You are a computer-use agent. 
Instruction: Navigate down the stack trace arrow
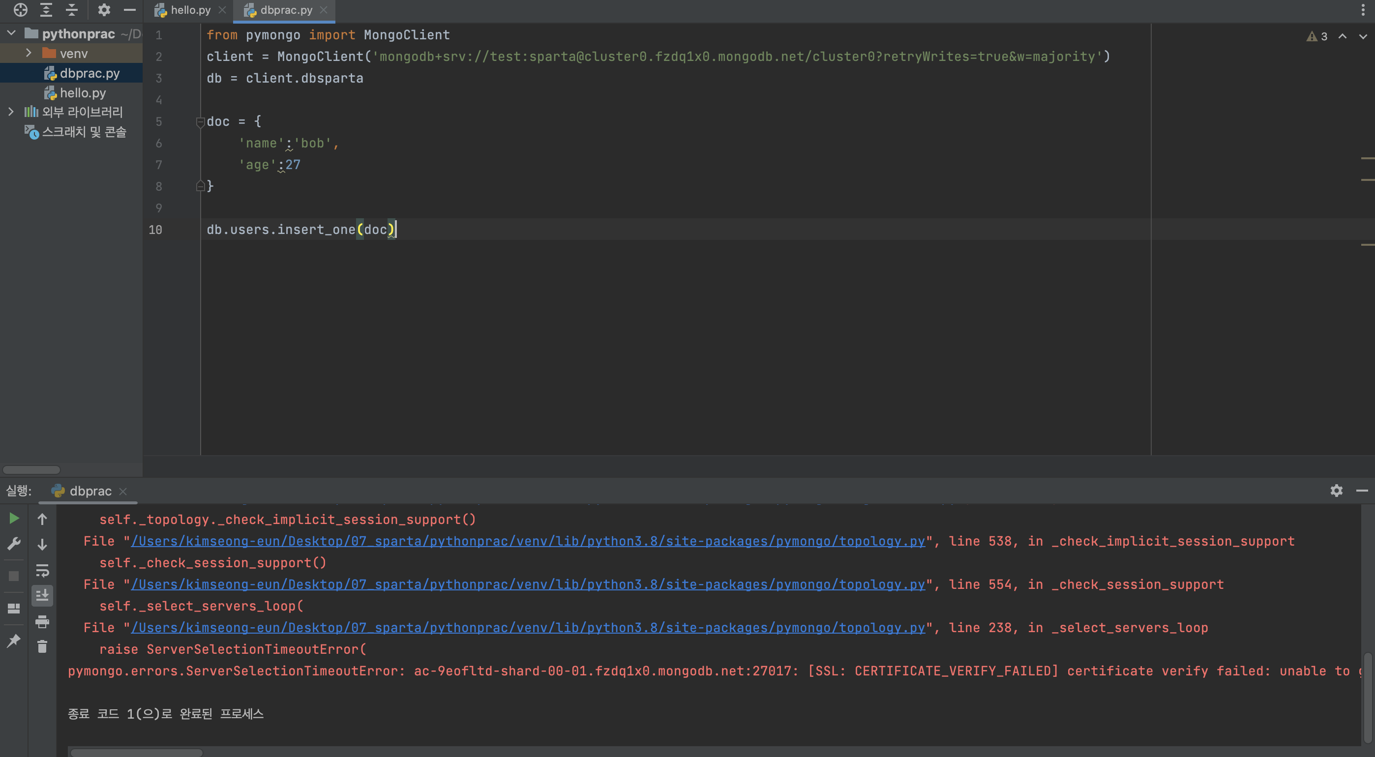pos(42,544)
